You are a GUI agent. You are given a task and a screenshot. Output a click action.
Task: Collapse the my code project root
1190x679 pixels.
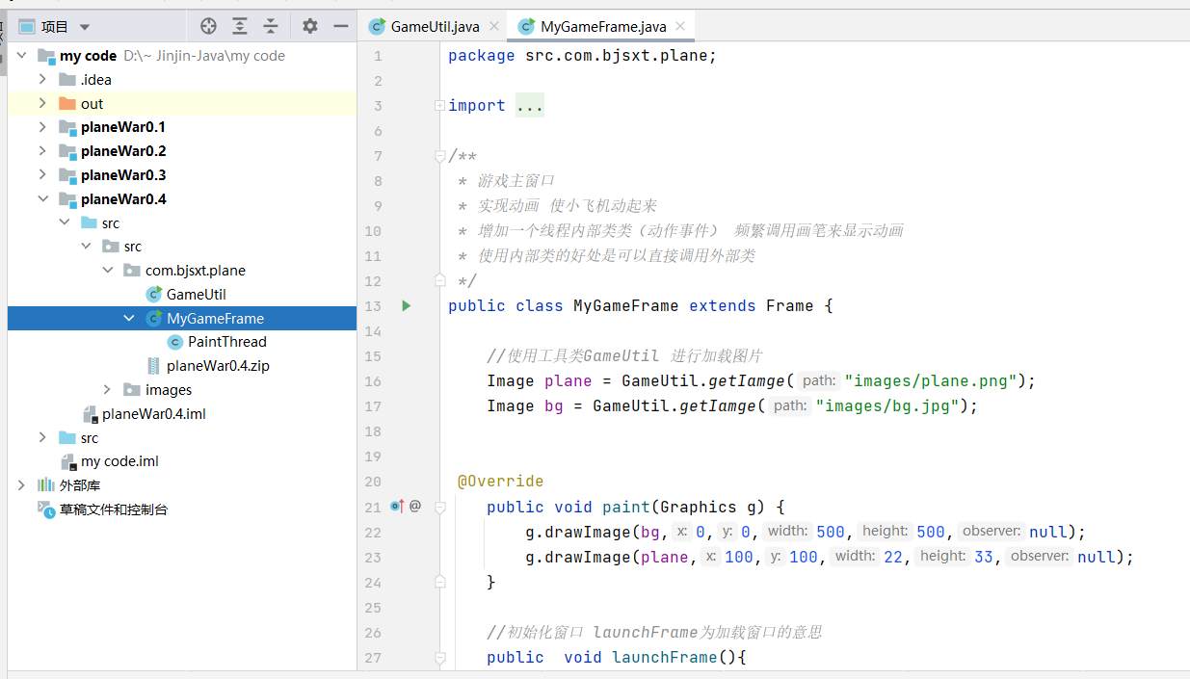click(x=21, y=56)
